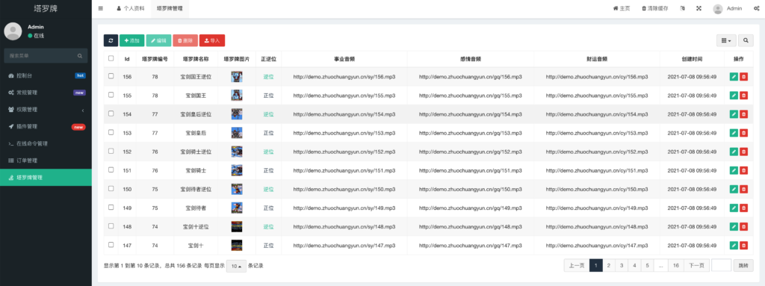765x286 pixels.
Task: Click the red 导入 button
Action: click(x=212, y=40)
